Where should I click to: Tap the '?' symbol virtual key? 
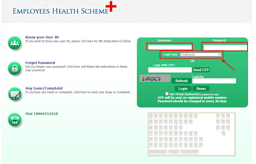[201, 145]
